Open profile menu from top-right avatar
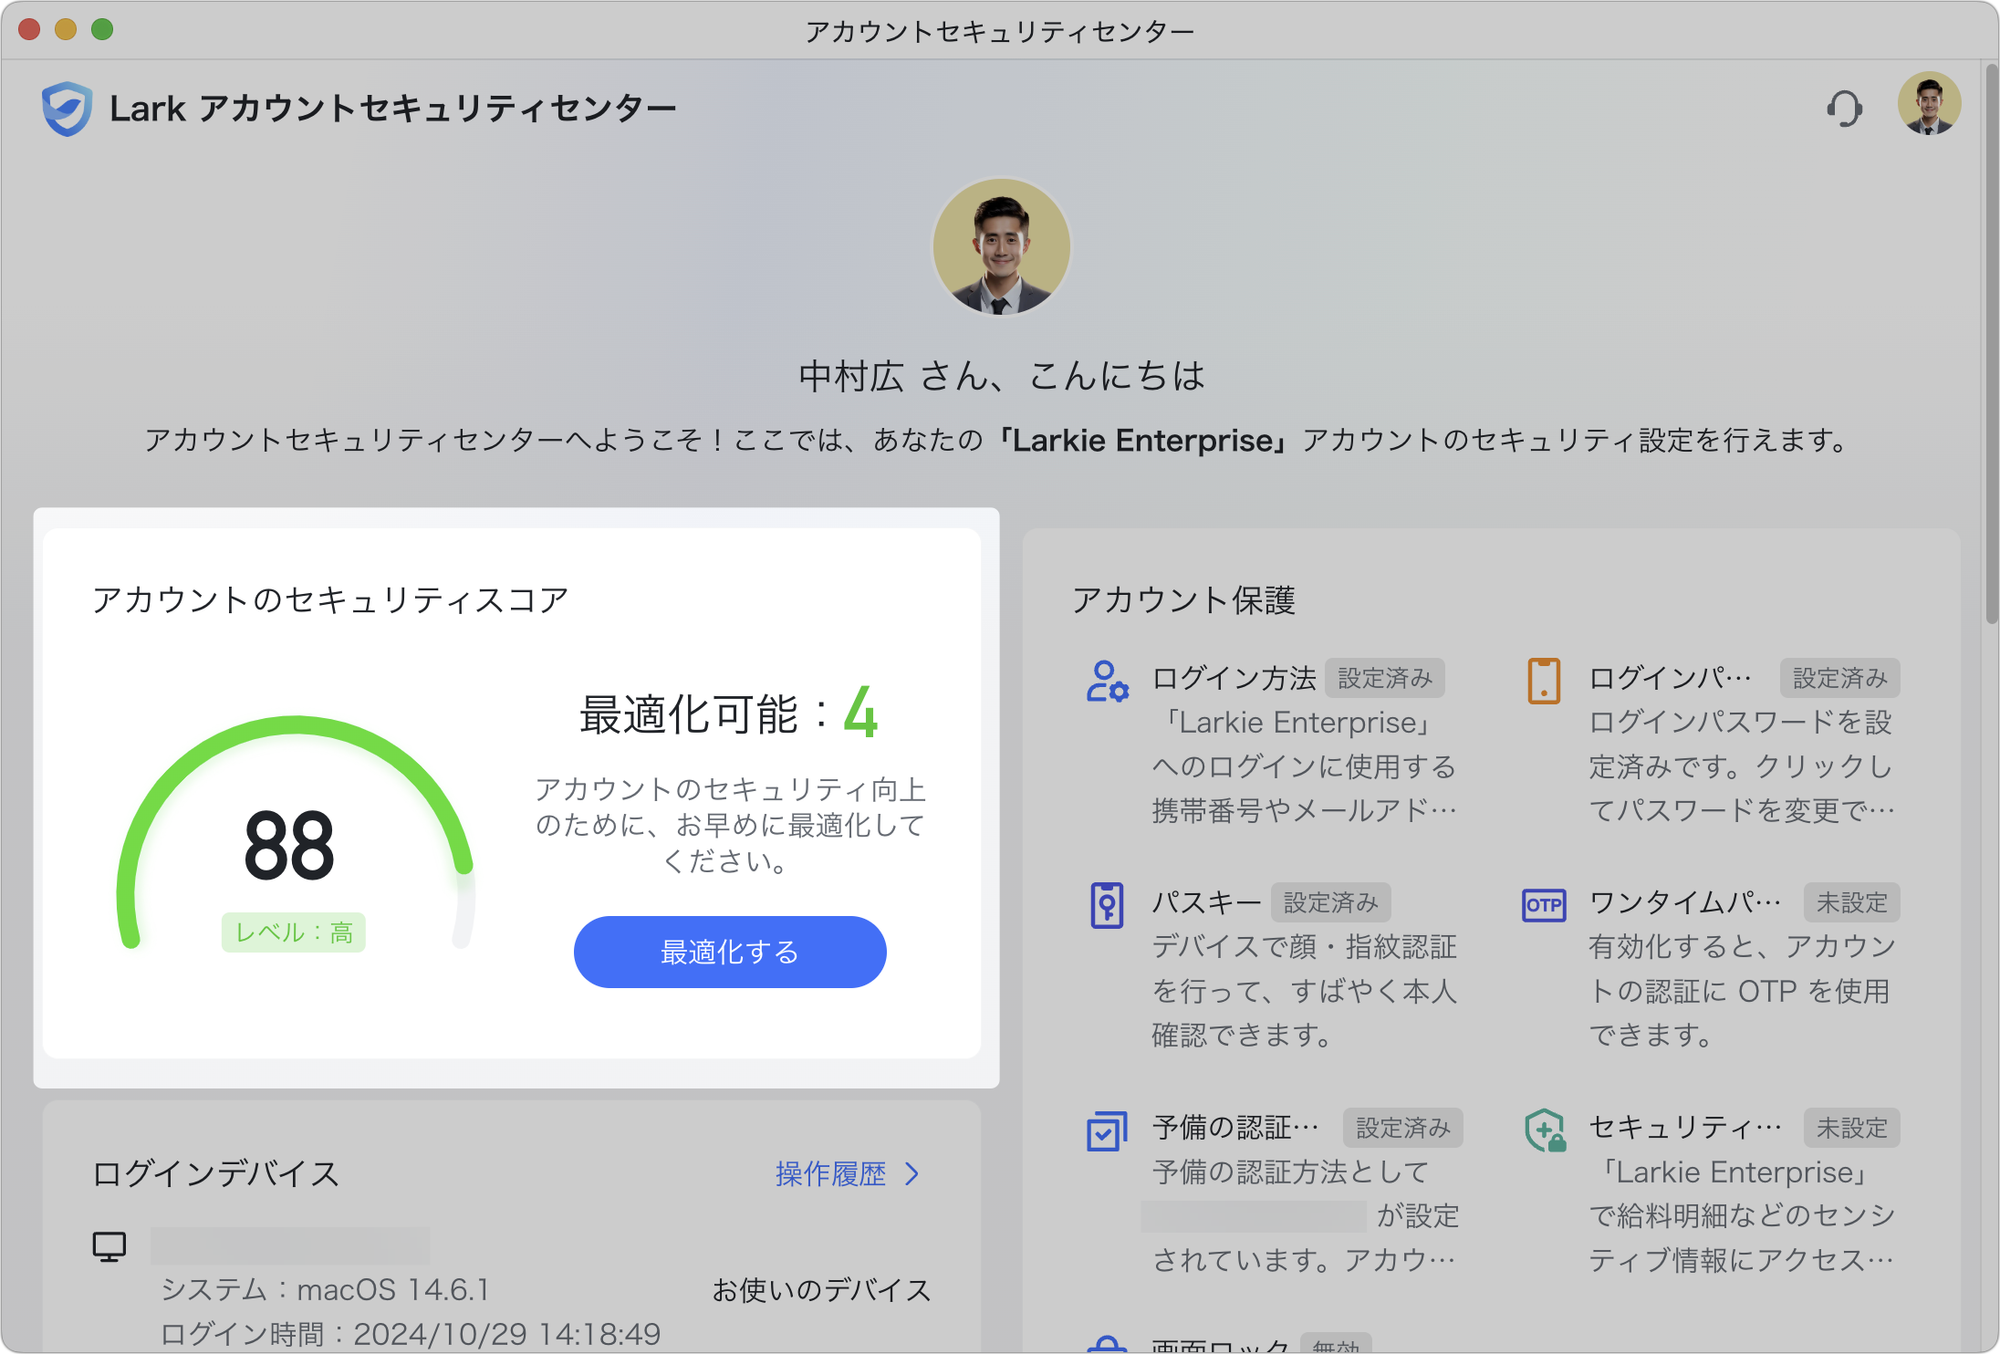Screen dimensions: 2000x1354 coord(1929,104)
